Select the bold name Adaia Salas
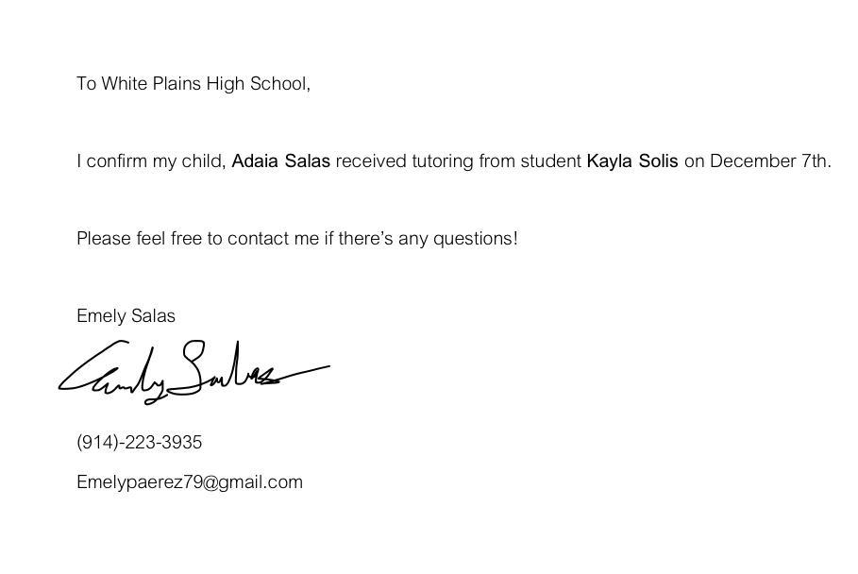858x574 pixels. (x=280, y=161)
